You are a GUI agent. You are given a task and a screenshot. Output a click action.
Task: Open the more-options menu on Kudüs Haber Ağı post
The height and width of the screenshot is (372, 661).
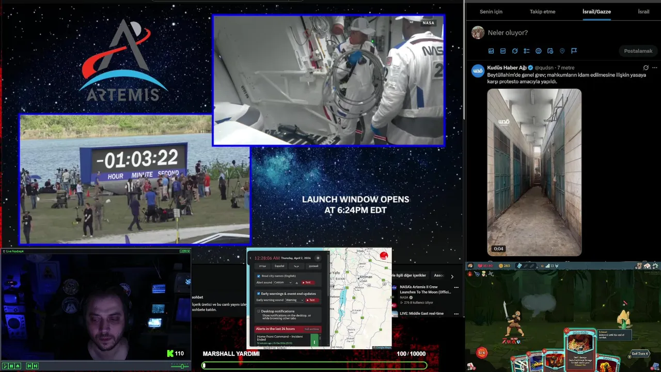click(x=655, y=68)
